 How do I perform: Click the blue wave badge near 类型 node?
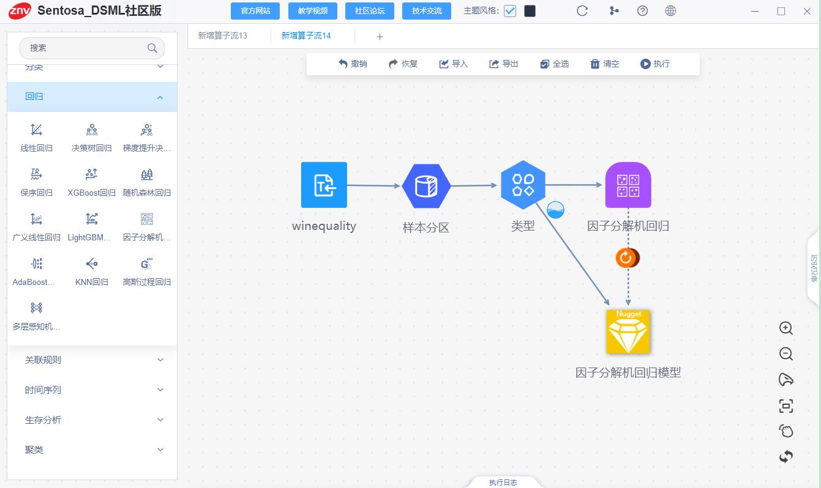[555, 210]
